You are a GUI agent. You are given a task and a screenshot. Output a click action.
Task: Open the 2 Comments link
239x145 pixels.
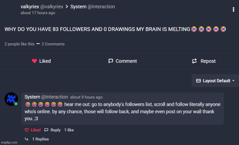53,44
